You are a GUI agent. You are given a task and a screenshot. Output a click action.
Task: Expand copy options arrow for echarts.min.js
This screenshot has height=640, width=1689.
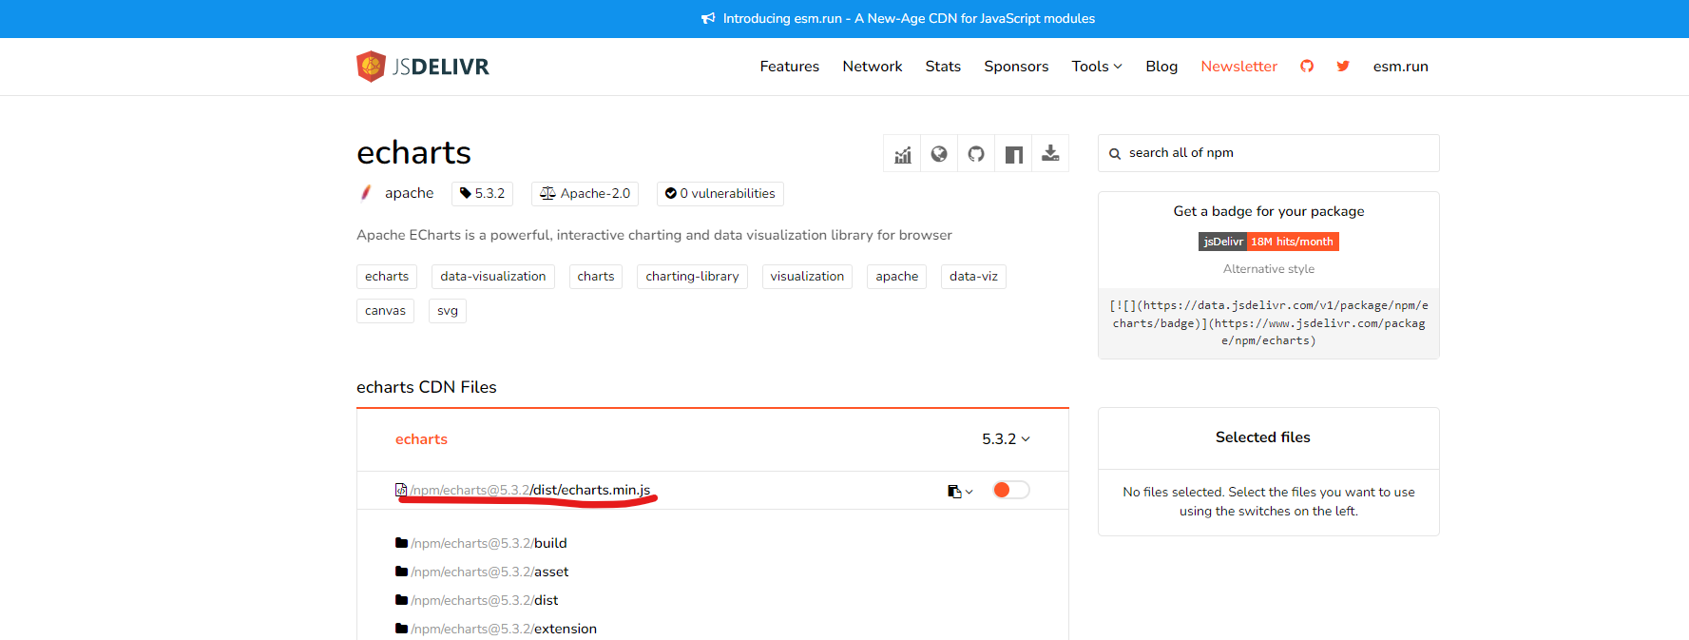pyautogui.click(x=969, y=492)
